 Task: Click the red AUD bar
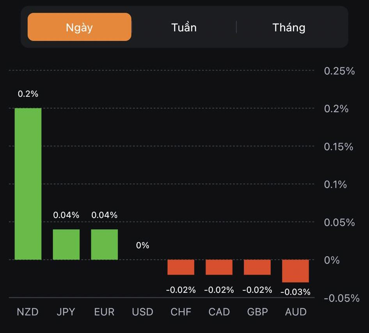(x=296, y=271)
